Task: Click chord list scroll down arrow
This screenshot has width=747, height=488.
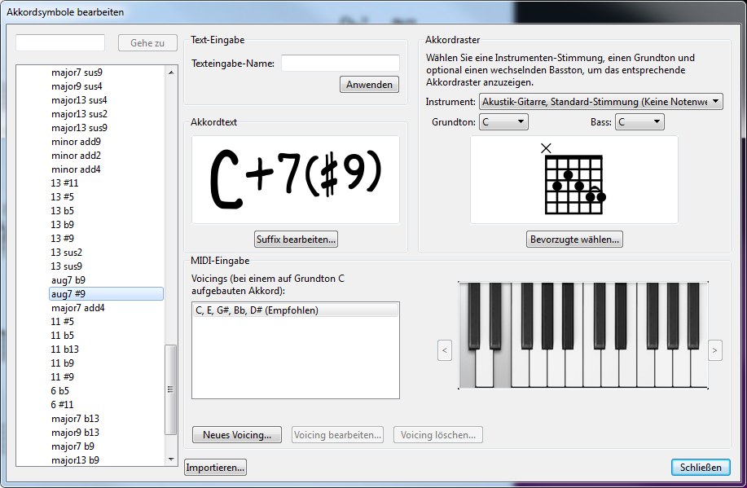Action: (171, 459)
